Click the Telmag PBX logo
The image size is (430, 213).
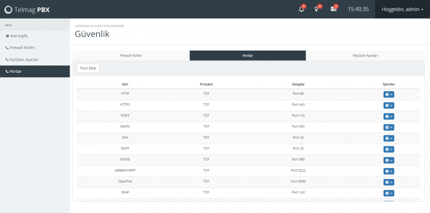pyautogui.click(x=27, y=10)
